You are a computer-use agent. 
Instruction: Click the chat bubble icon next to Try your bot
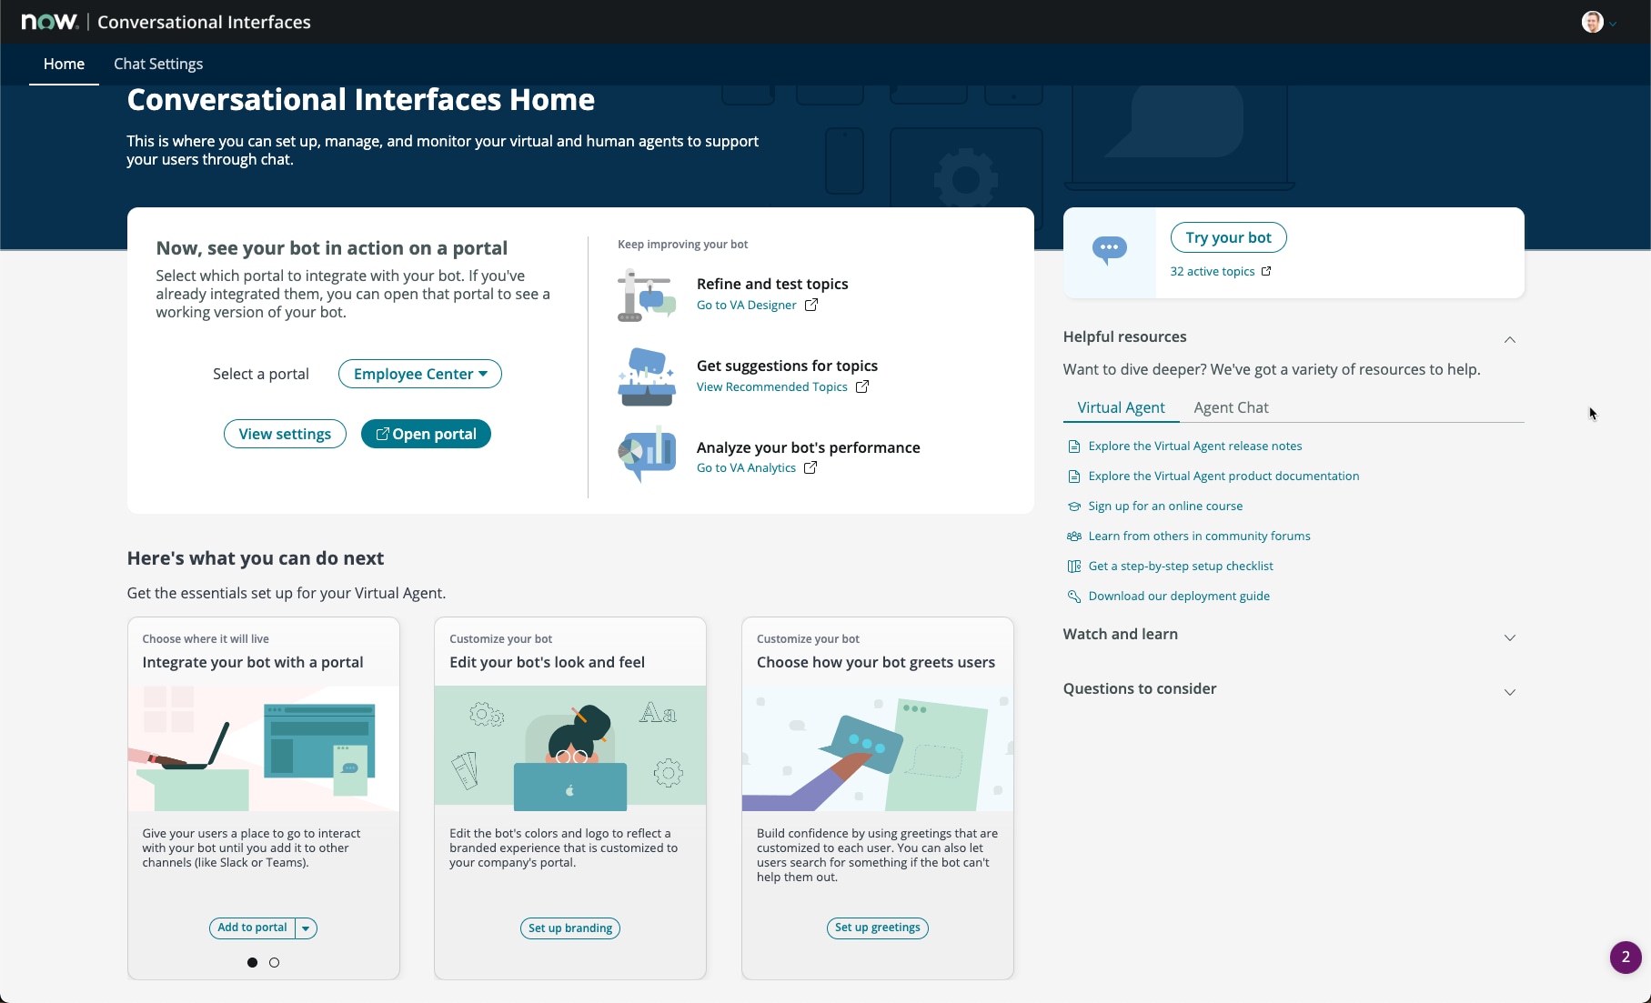(x=1108, y=248)
